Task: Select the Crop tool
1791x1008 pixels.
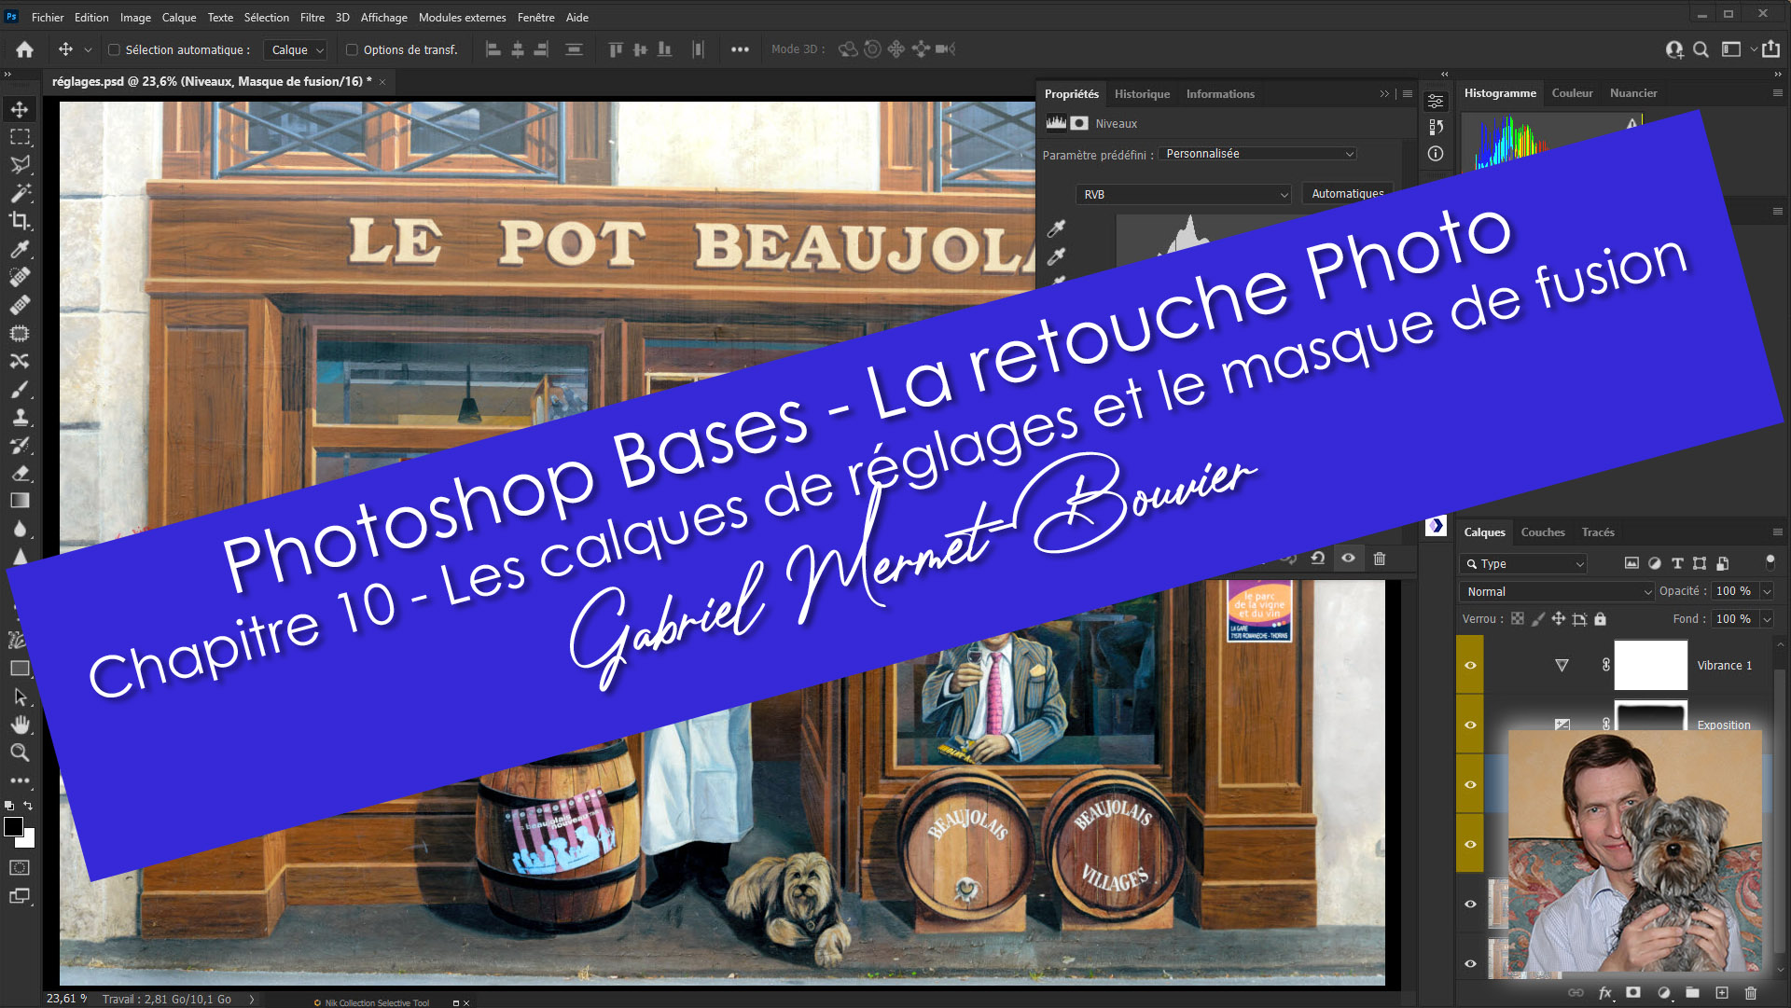Action: [x=20, y=221]
